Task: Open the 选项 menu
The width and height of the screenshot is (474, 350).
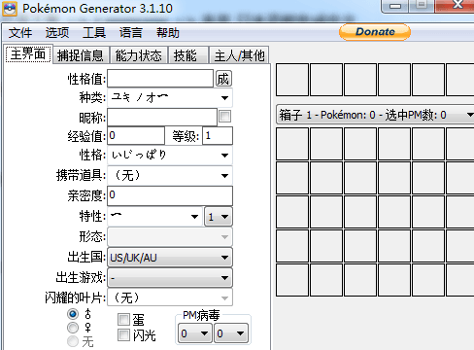Action: (57, 33)
